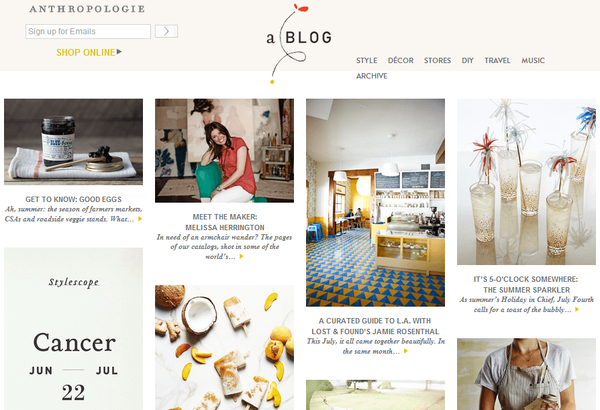
Task: Click yellow arrow after Summer Sparkler excerpt
Action: click(577, 309)
